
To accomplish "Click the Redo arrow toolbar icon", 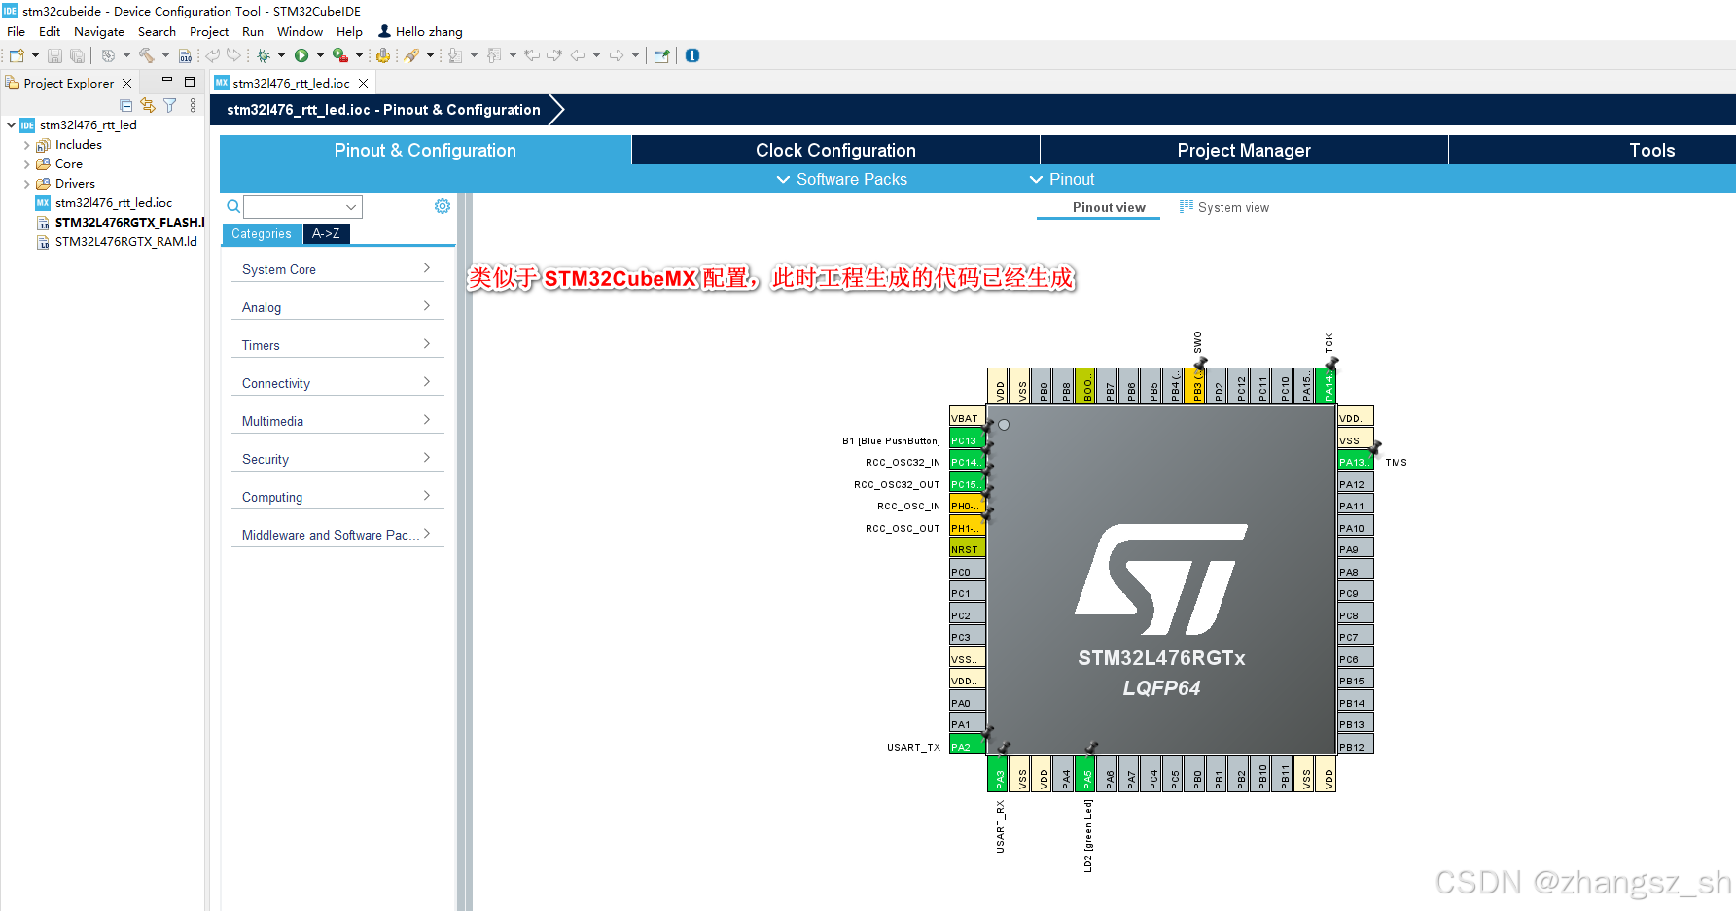I will (x=233, y=55).
